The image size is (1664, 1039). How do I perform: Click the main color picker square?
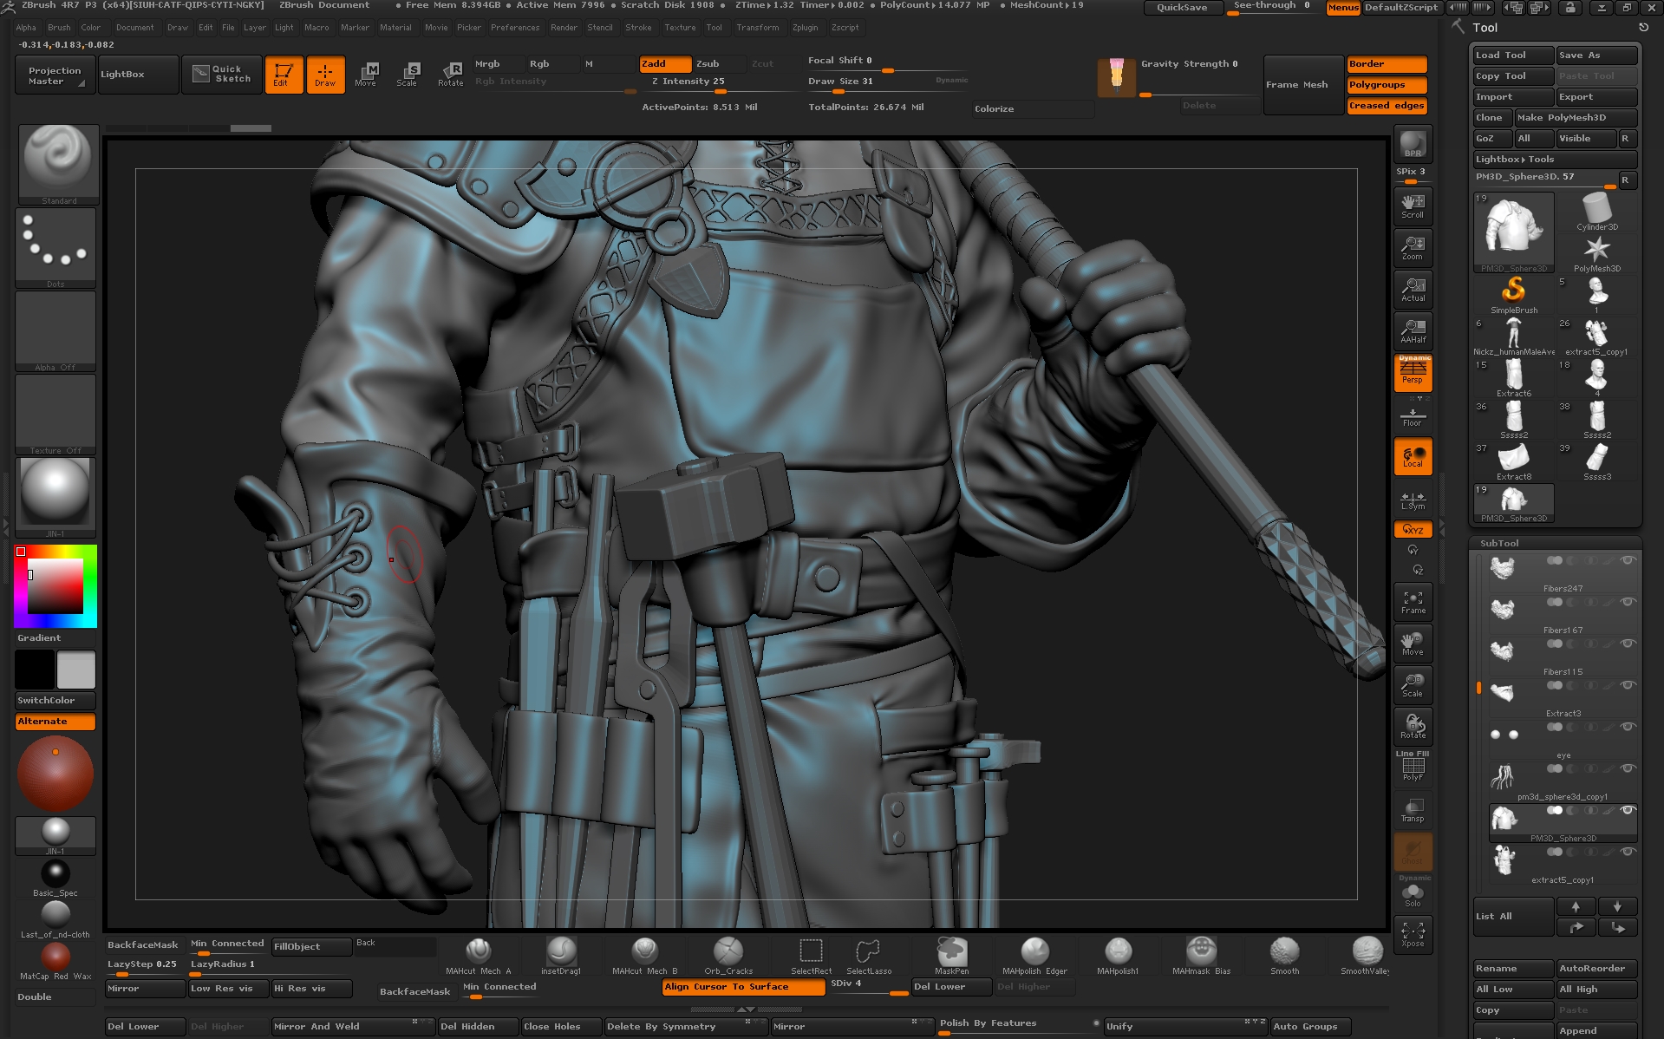55,587
